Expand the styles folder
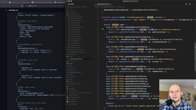This screenshot has width=196, height=110. 70,79
